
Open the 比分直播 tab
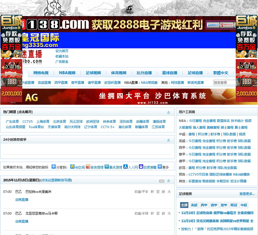(x=144, y=73)
